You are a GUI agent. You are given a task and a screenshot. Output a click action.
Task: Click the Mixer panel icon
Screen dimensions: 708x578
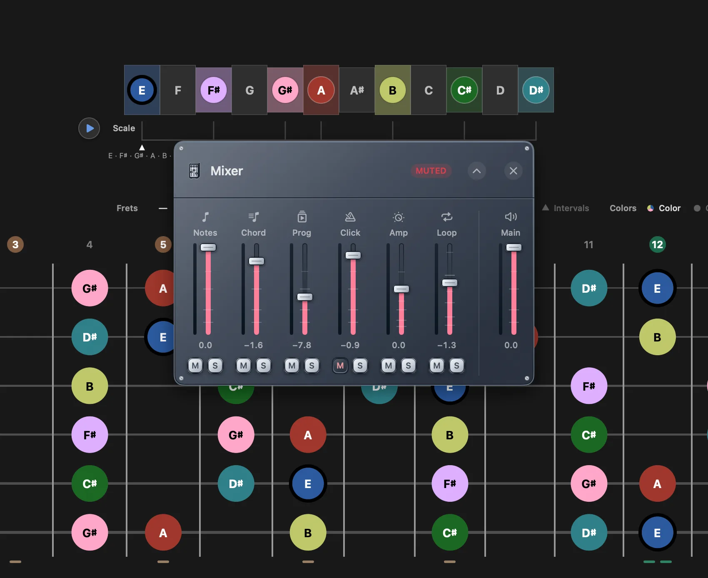[x=194, y=171]
